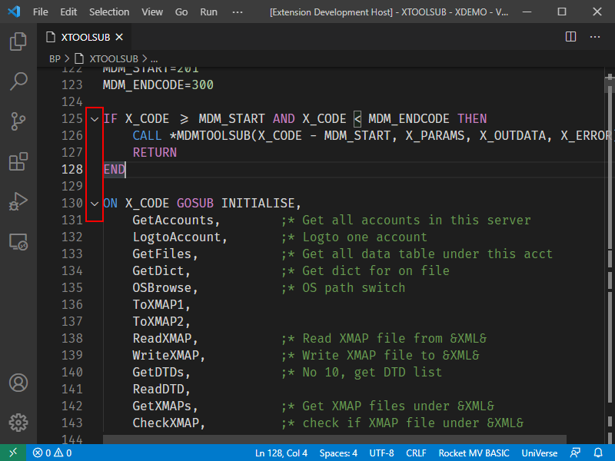The width and height of the screenshot is (615, 461).
Task: Click the Rocket MV BASIC language mode
Action: click(474, 453)
